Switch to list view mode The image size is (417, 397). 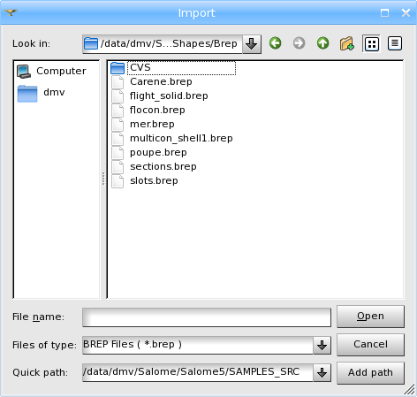[372, 44]
